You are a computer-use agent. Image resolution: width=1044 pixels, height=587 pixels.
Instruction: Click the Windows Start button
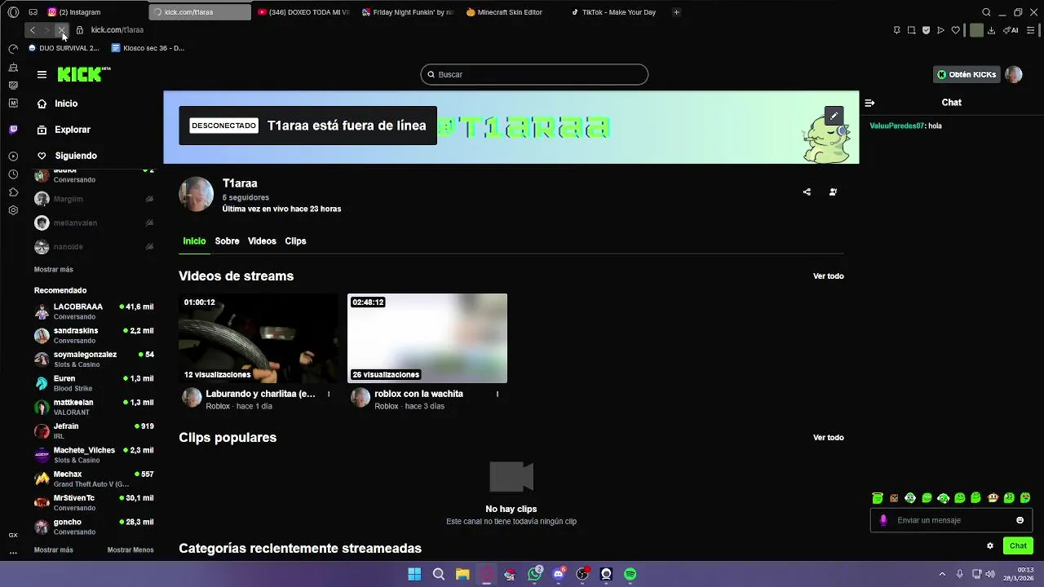pyautogui.click(x=414, y=574)
